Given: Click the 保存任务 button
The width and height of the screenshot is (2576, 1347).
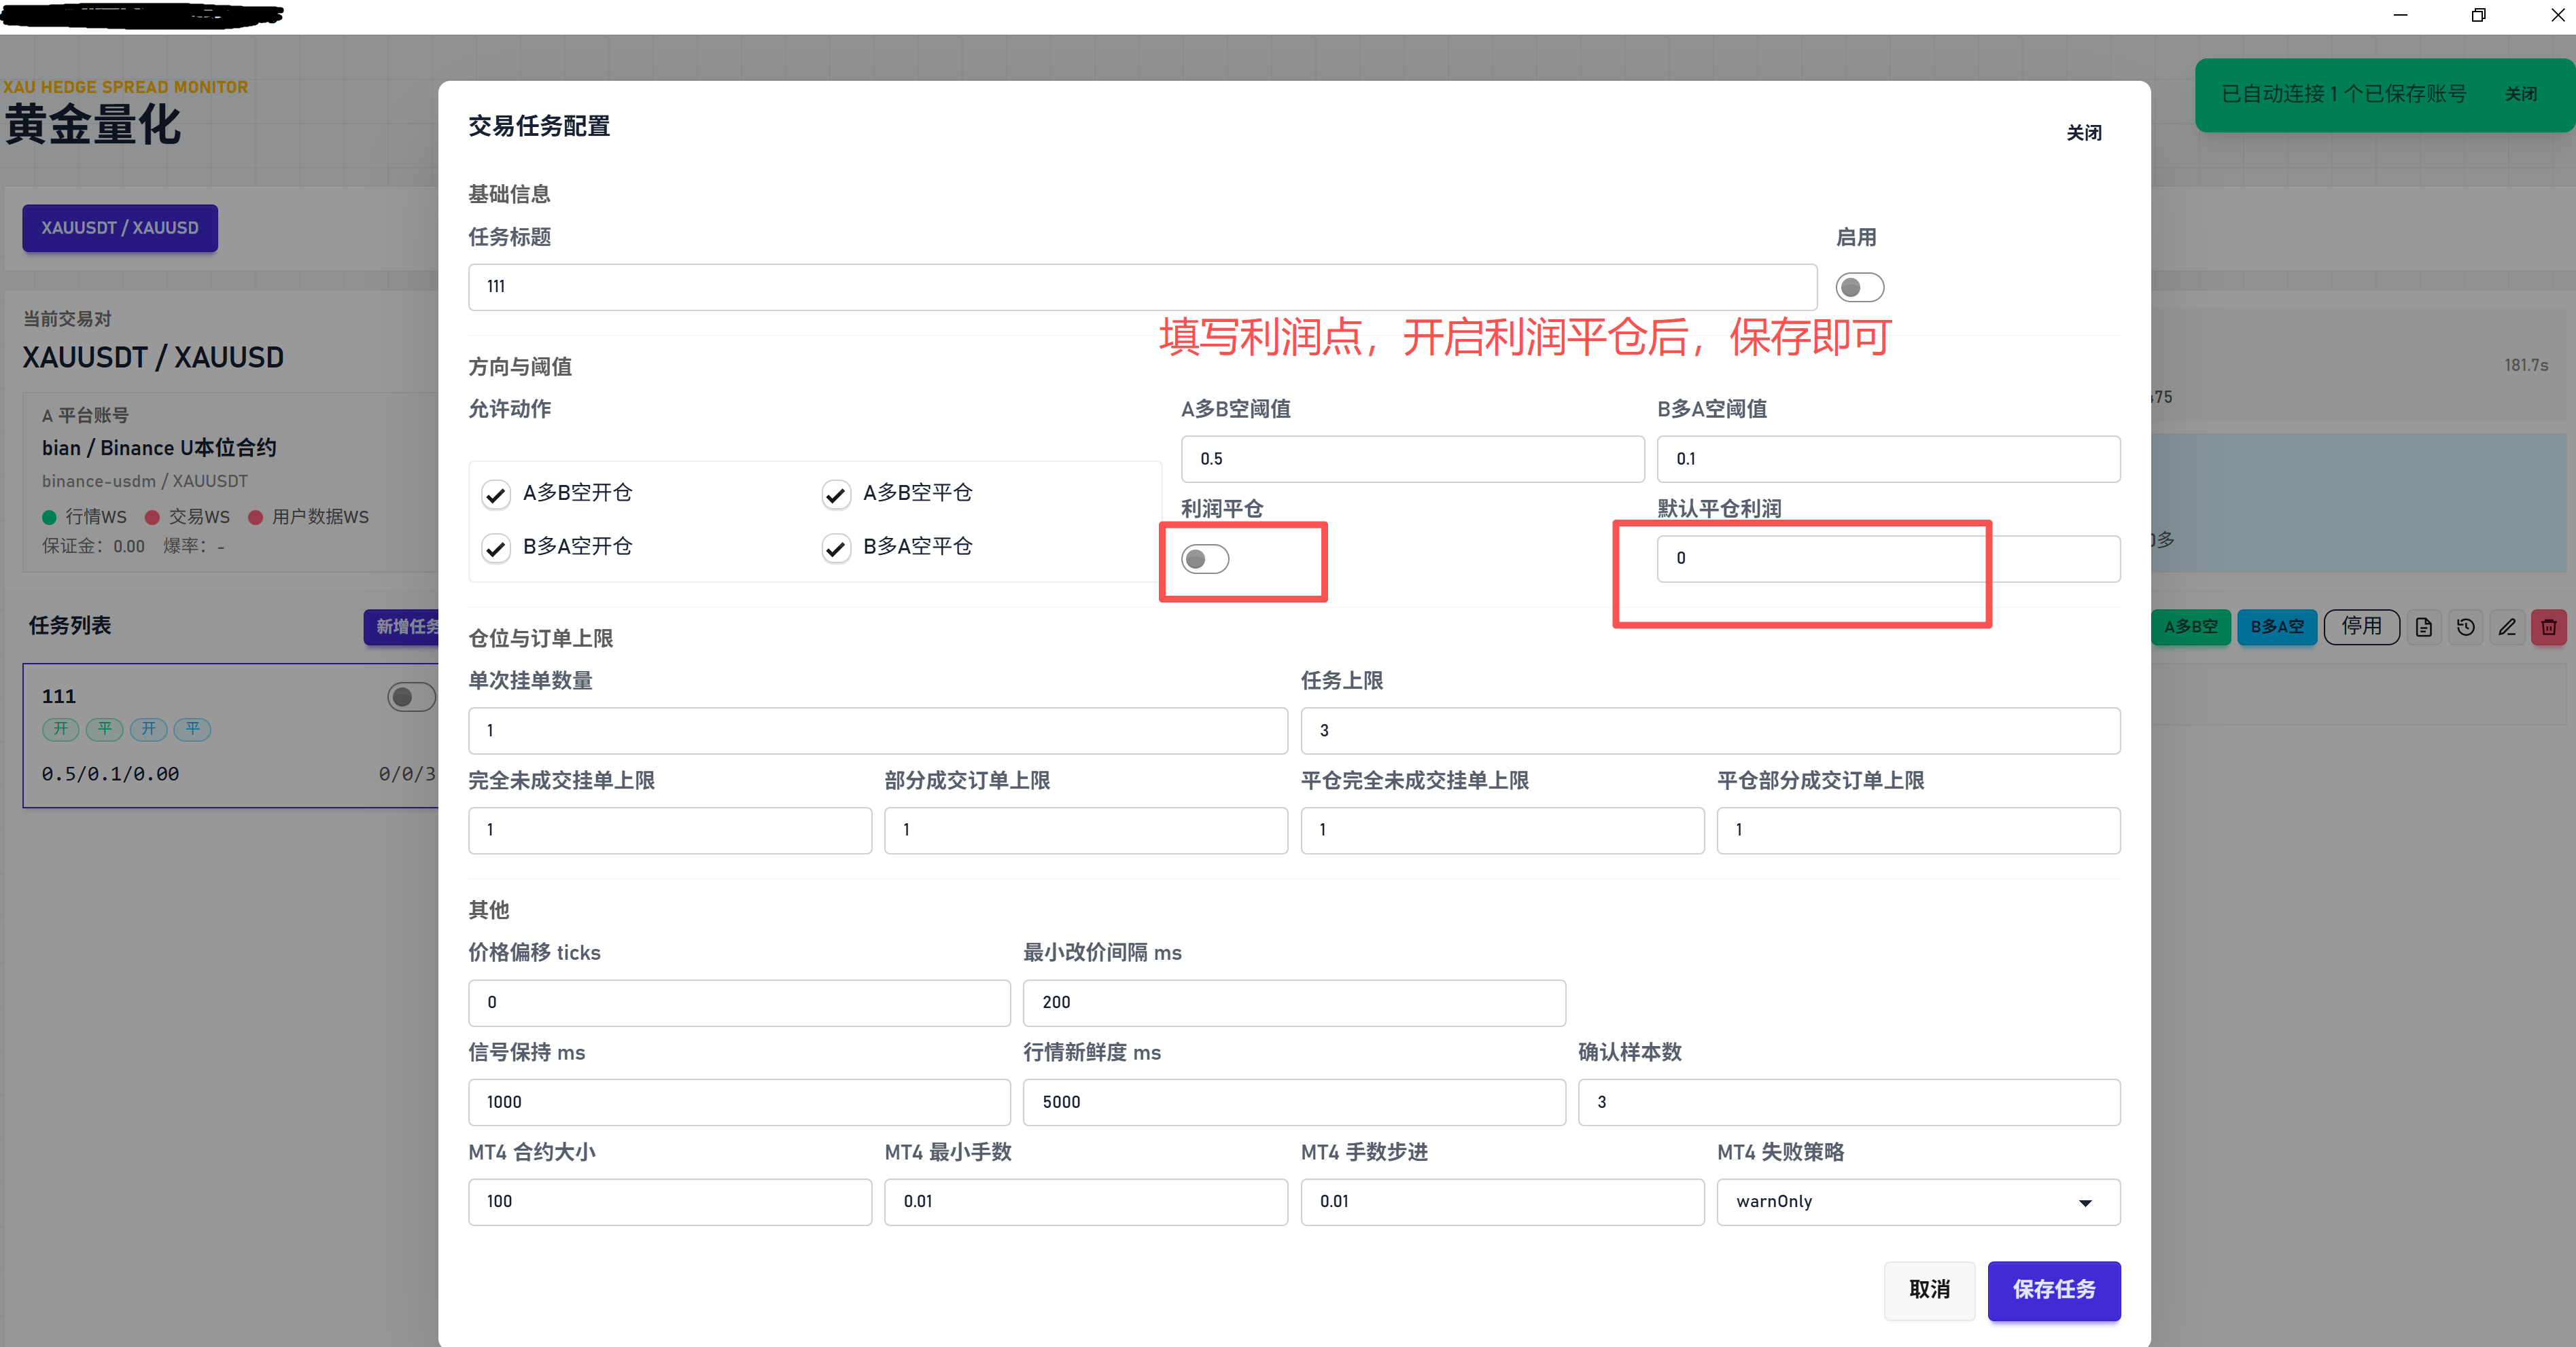Looking at the screenshot, I should pyautogui.click(x=2054, y=1290).
